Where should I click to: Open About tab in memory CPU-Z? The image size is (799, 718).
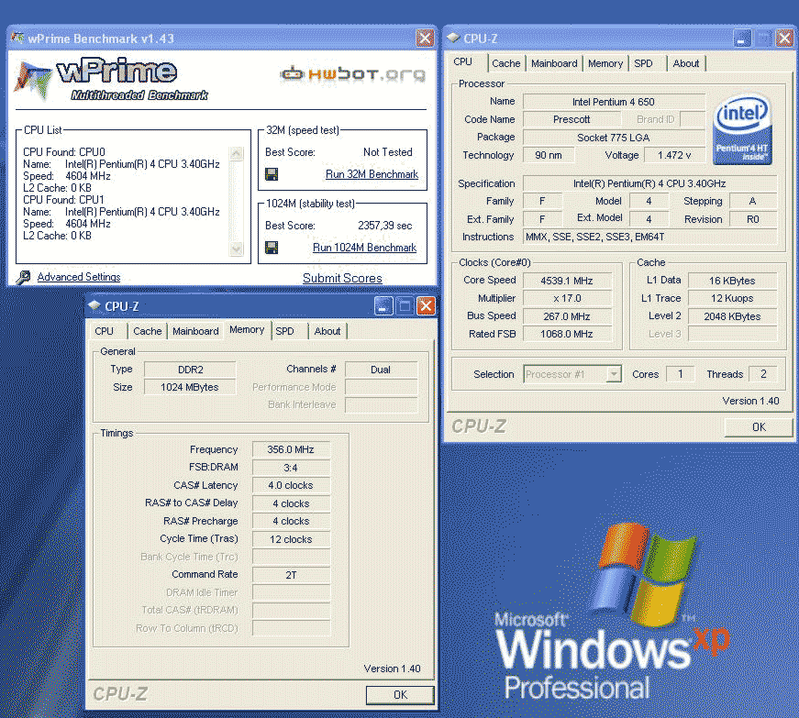(327, 331)
